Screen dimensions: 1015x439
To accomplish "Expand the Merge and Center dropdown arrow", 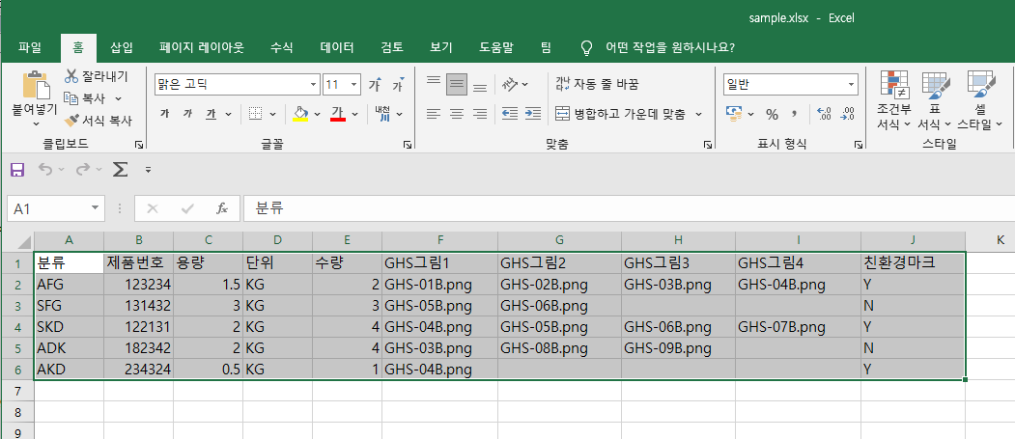I will click(x=698, y=115).
